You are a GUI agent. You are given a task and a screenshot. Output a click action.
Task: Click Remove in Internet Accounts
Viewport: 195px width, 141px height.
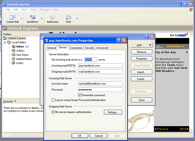pyautogui.click(x=142, y=52)
